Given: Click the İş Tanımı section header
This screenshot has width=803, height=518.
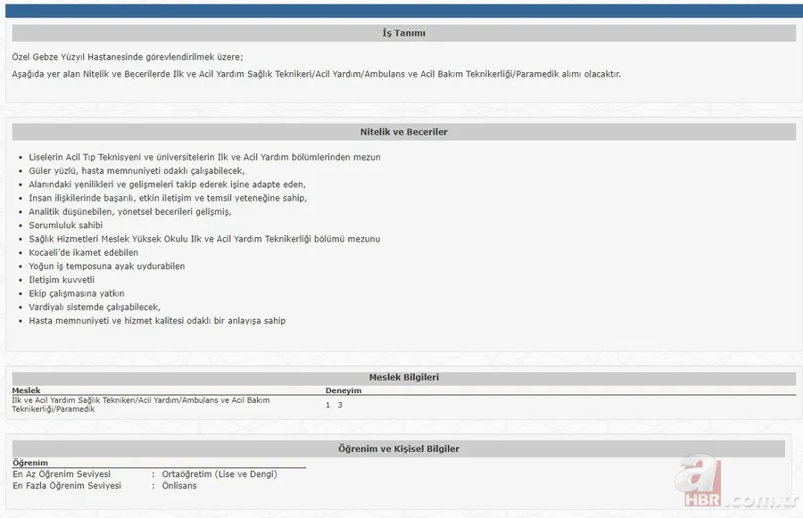Looking at the screenshot, I should point(403,33).
